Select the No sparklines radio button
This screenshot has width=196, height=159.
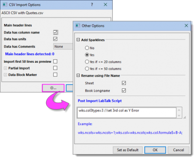(x=87, y=48)
